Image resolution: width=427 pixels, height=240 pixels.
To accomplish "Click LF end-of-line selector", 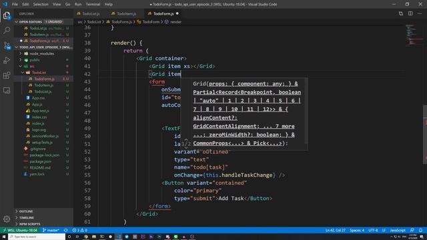I will [x=384, y=230].
